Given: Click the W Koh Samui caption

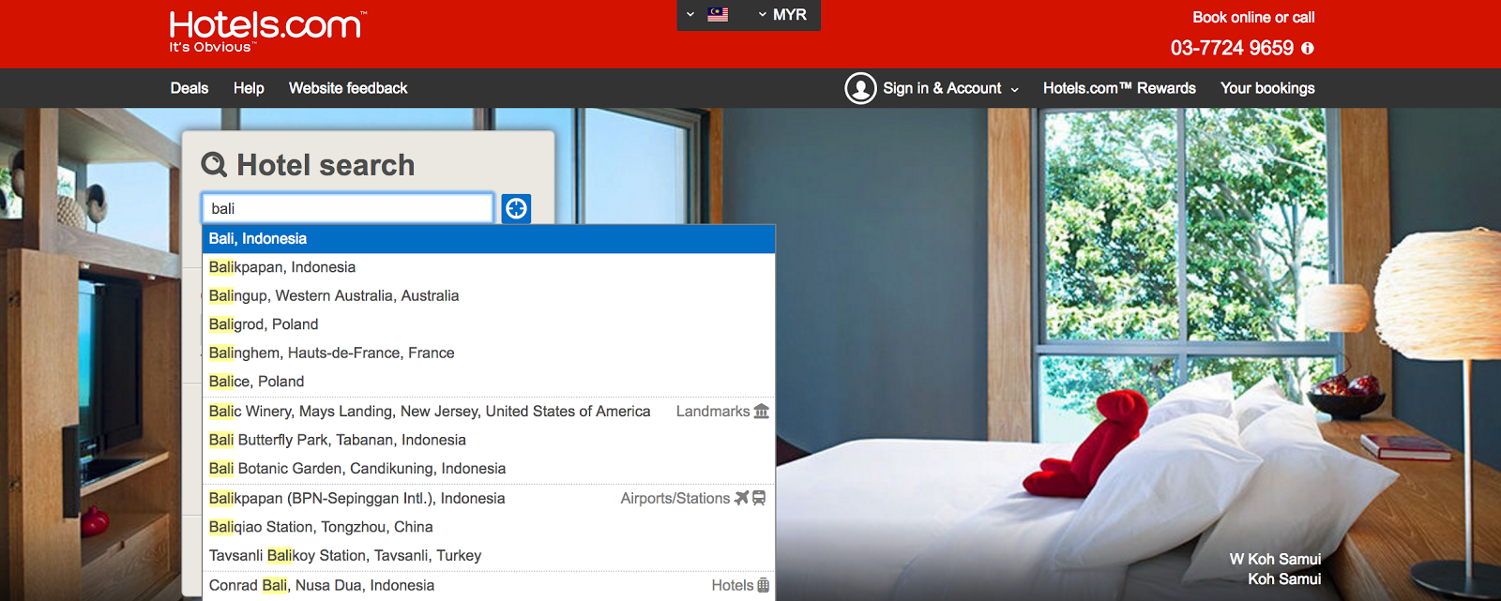Looking at the screenshot, I should 1275,559.
